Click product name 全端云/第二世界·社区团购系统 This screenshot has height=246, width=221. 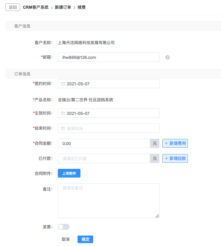tap(85, 100)
